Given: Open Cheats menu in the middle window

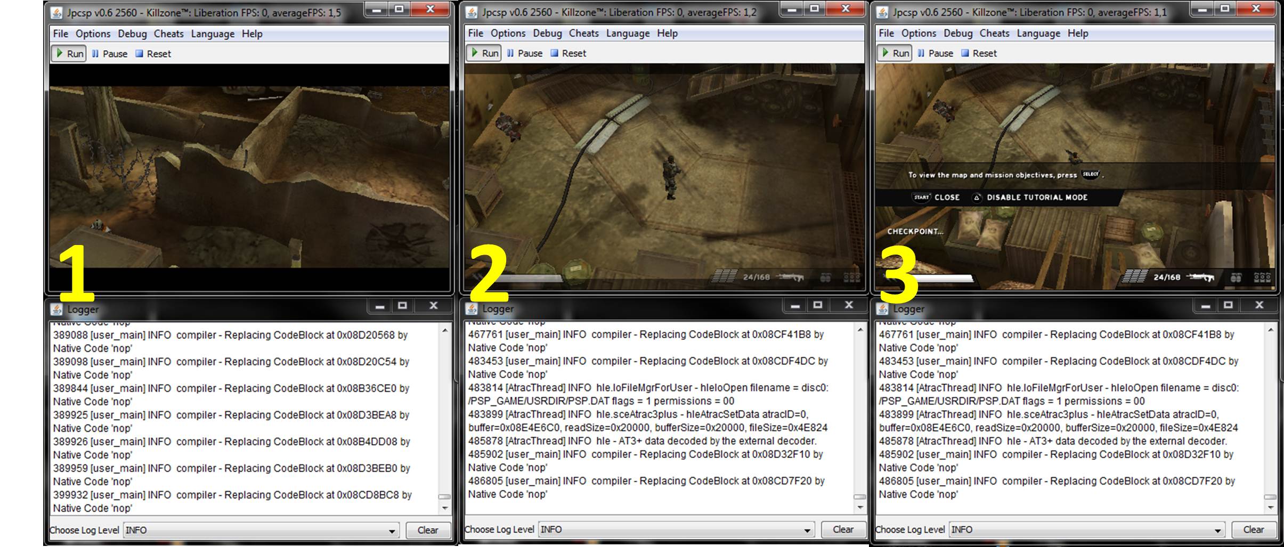Looking at the screenshot, I should tap(583, 34).
